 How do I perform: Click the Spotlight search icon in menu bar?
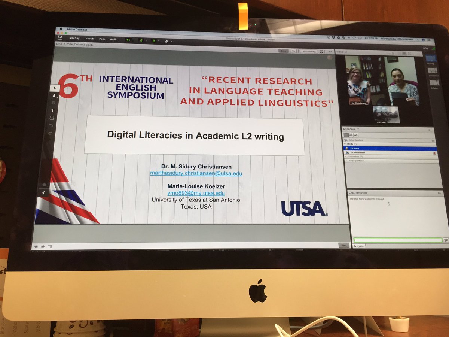tap(417, 39)
